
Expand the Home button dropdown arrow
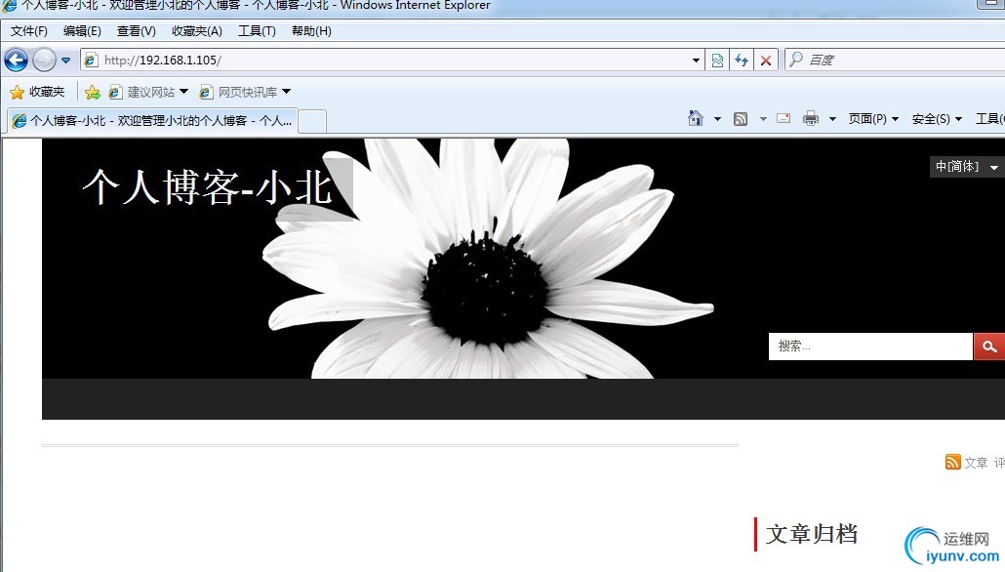point(717,119)
